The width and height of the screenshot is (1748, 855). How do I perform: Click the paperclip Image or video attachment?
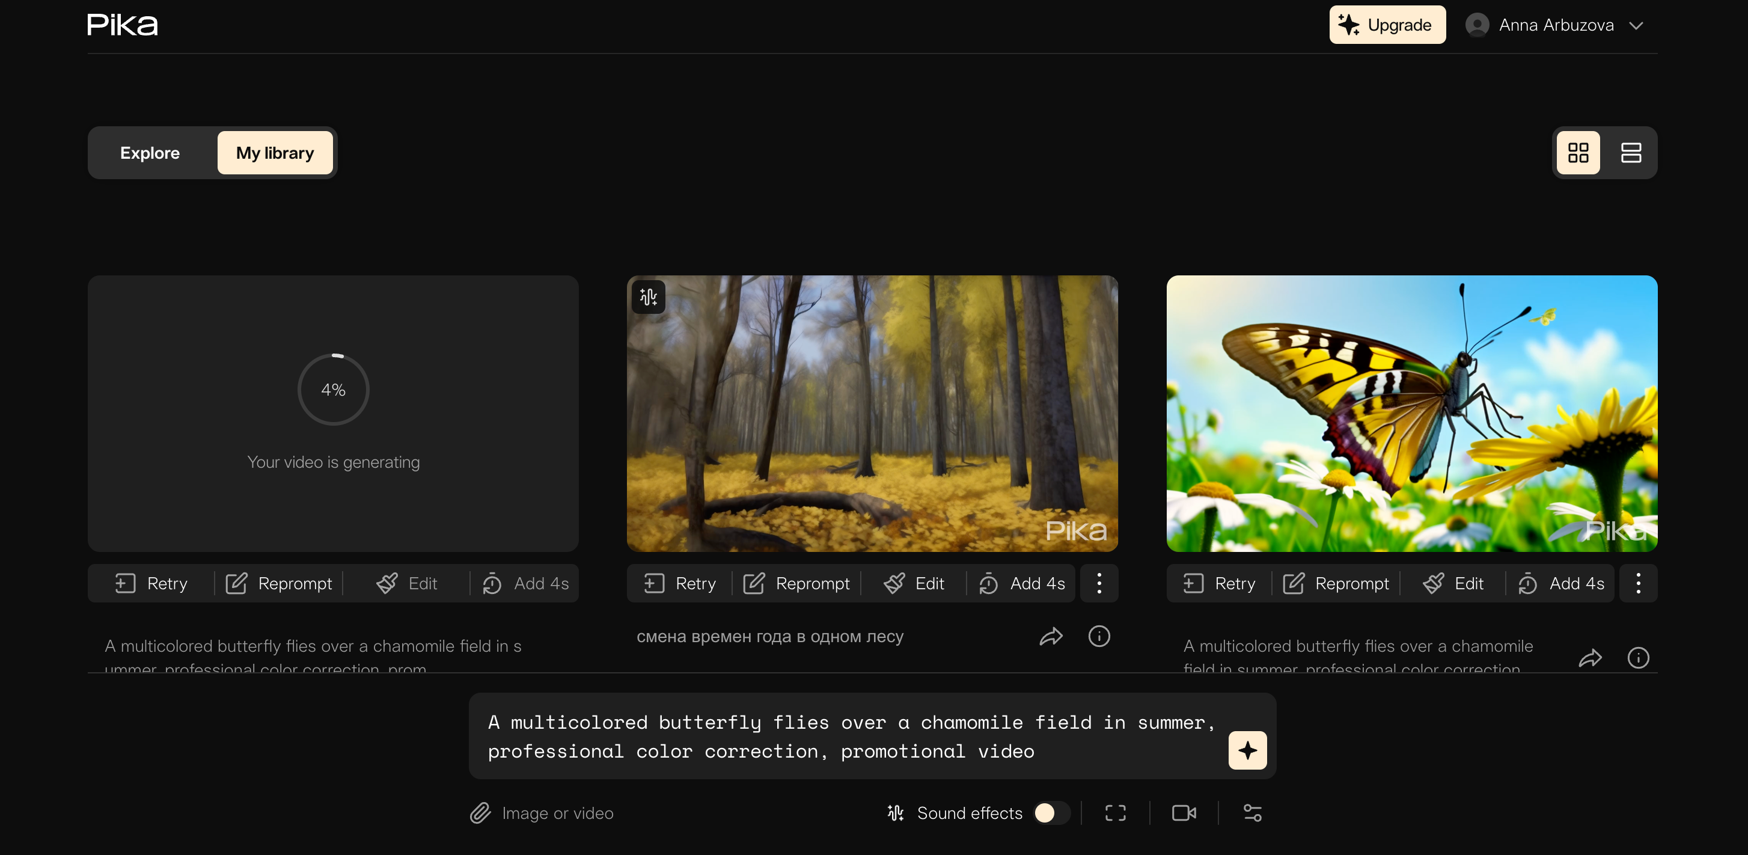pyautogui.click(x=541, y=812)
